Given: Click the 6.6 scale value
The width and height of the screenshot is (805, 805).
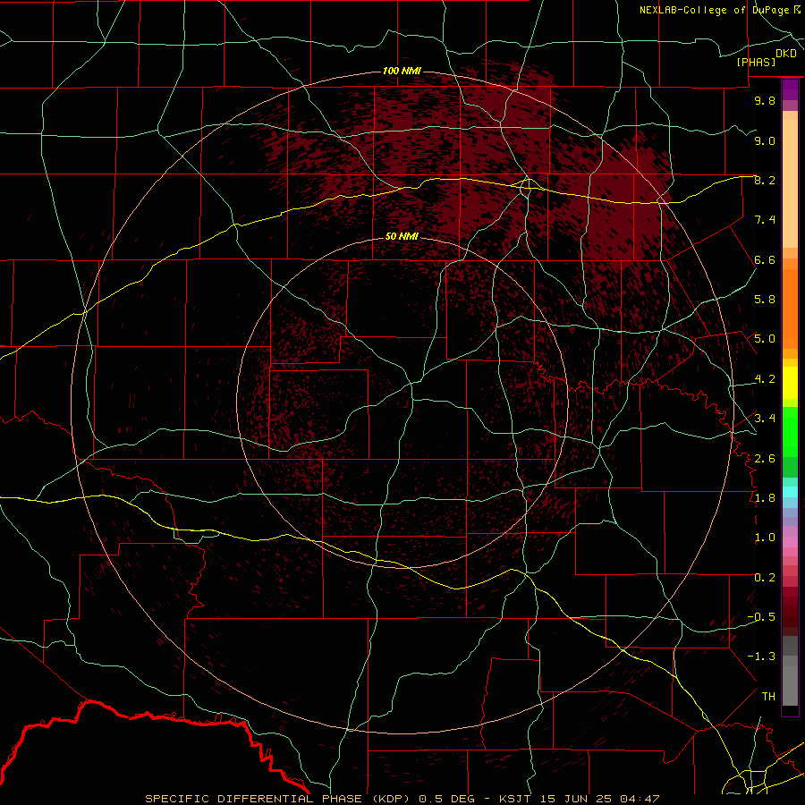Looking at the screenshot, I should 765,259.
